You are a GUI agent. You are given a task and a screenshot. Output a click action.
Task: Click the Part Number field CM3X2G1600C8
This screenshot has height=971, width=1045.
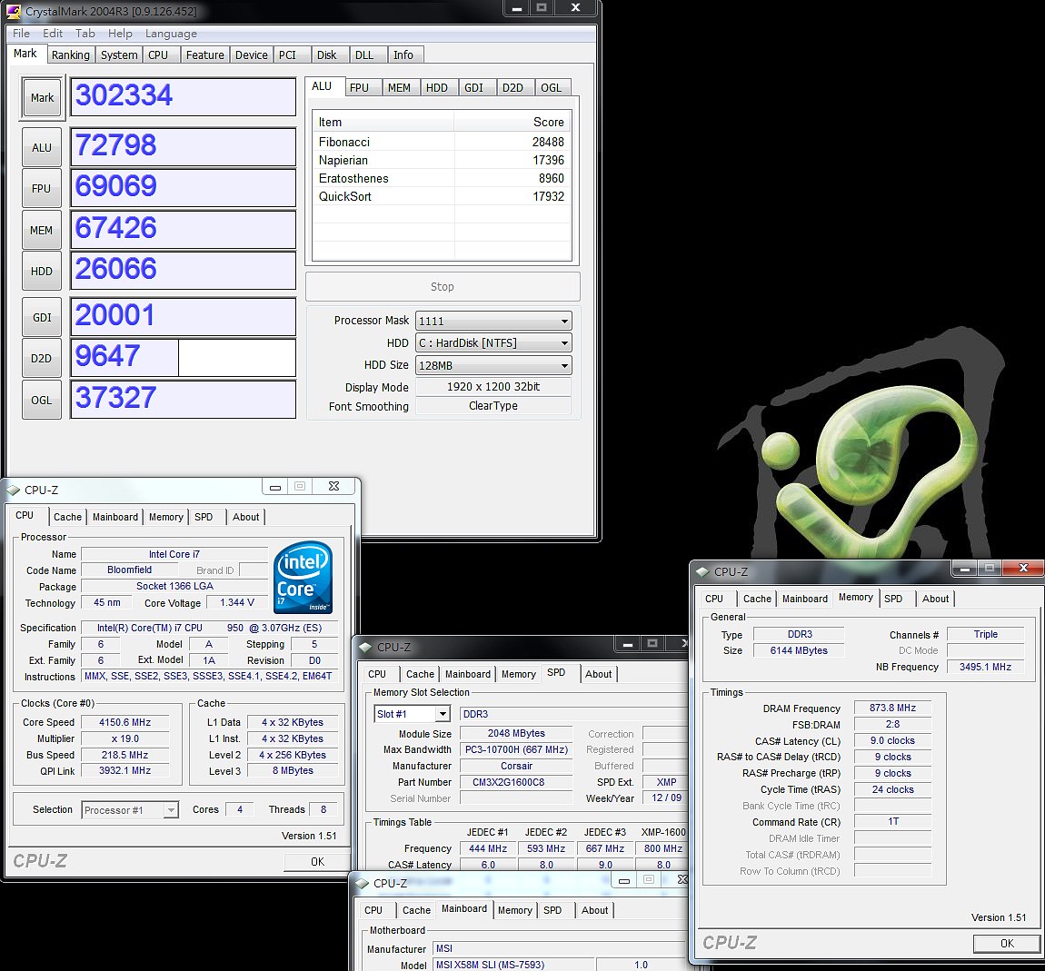[516, 782]
